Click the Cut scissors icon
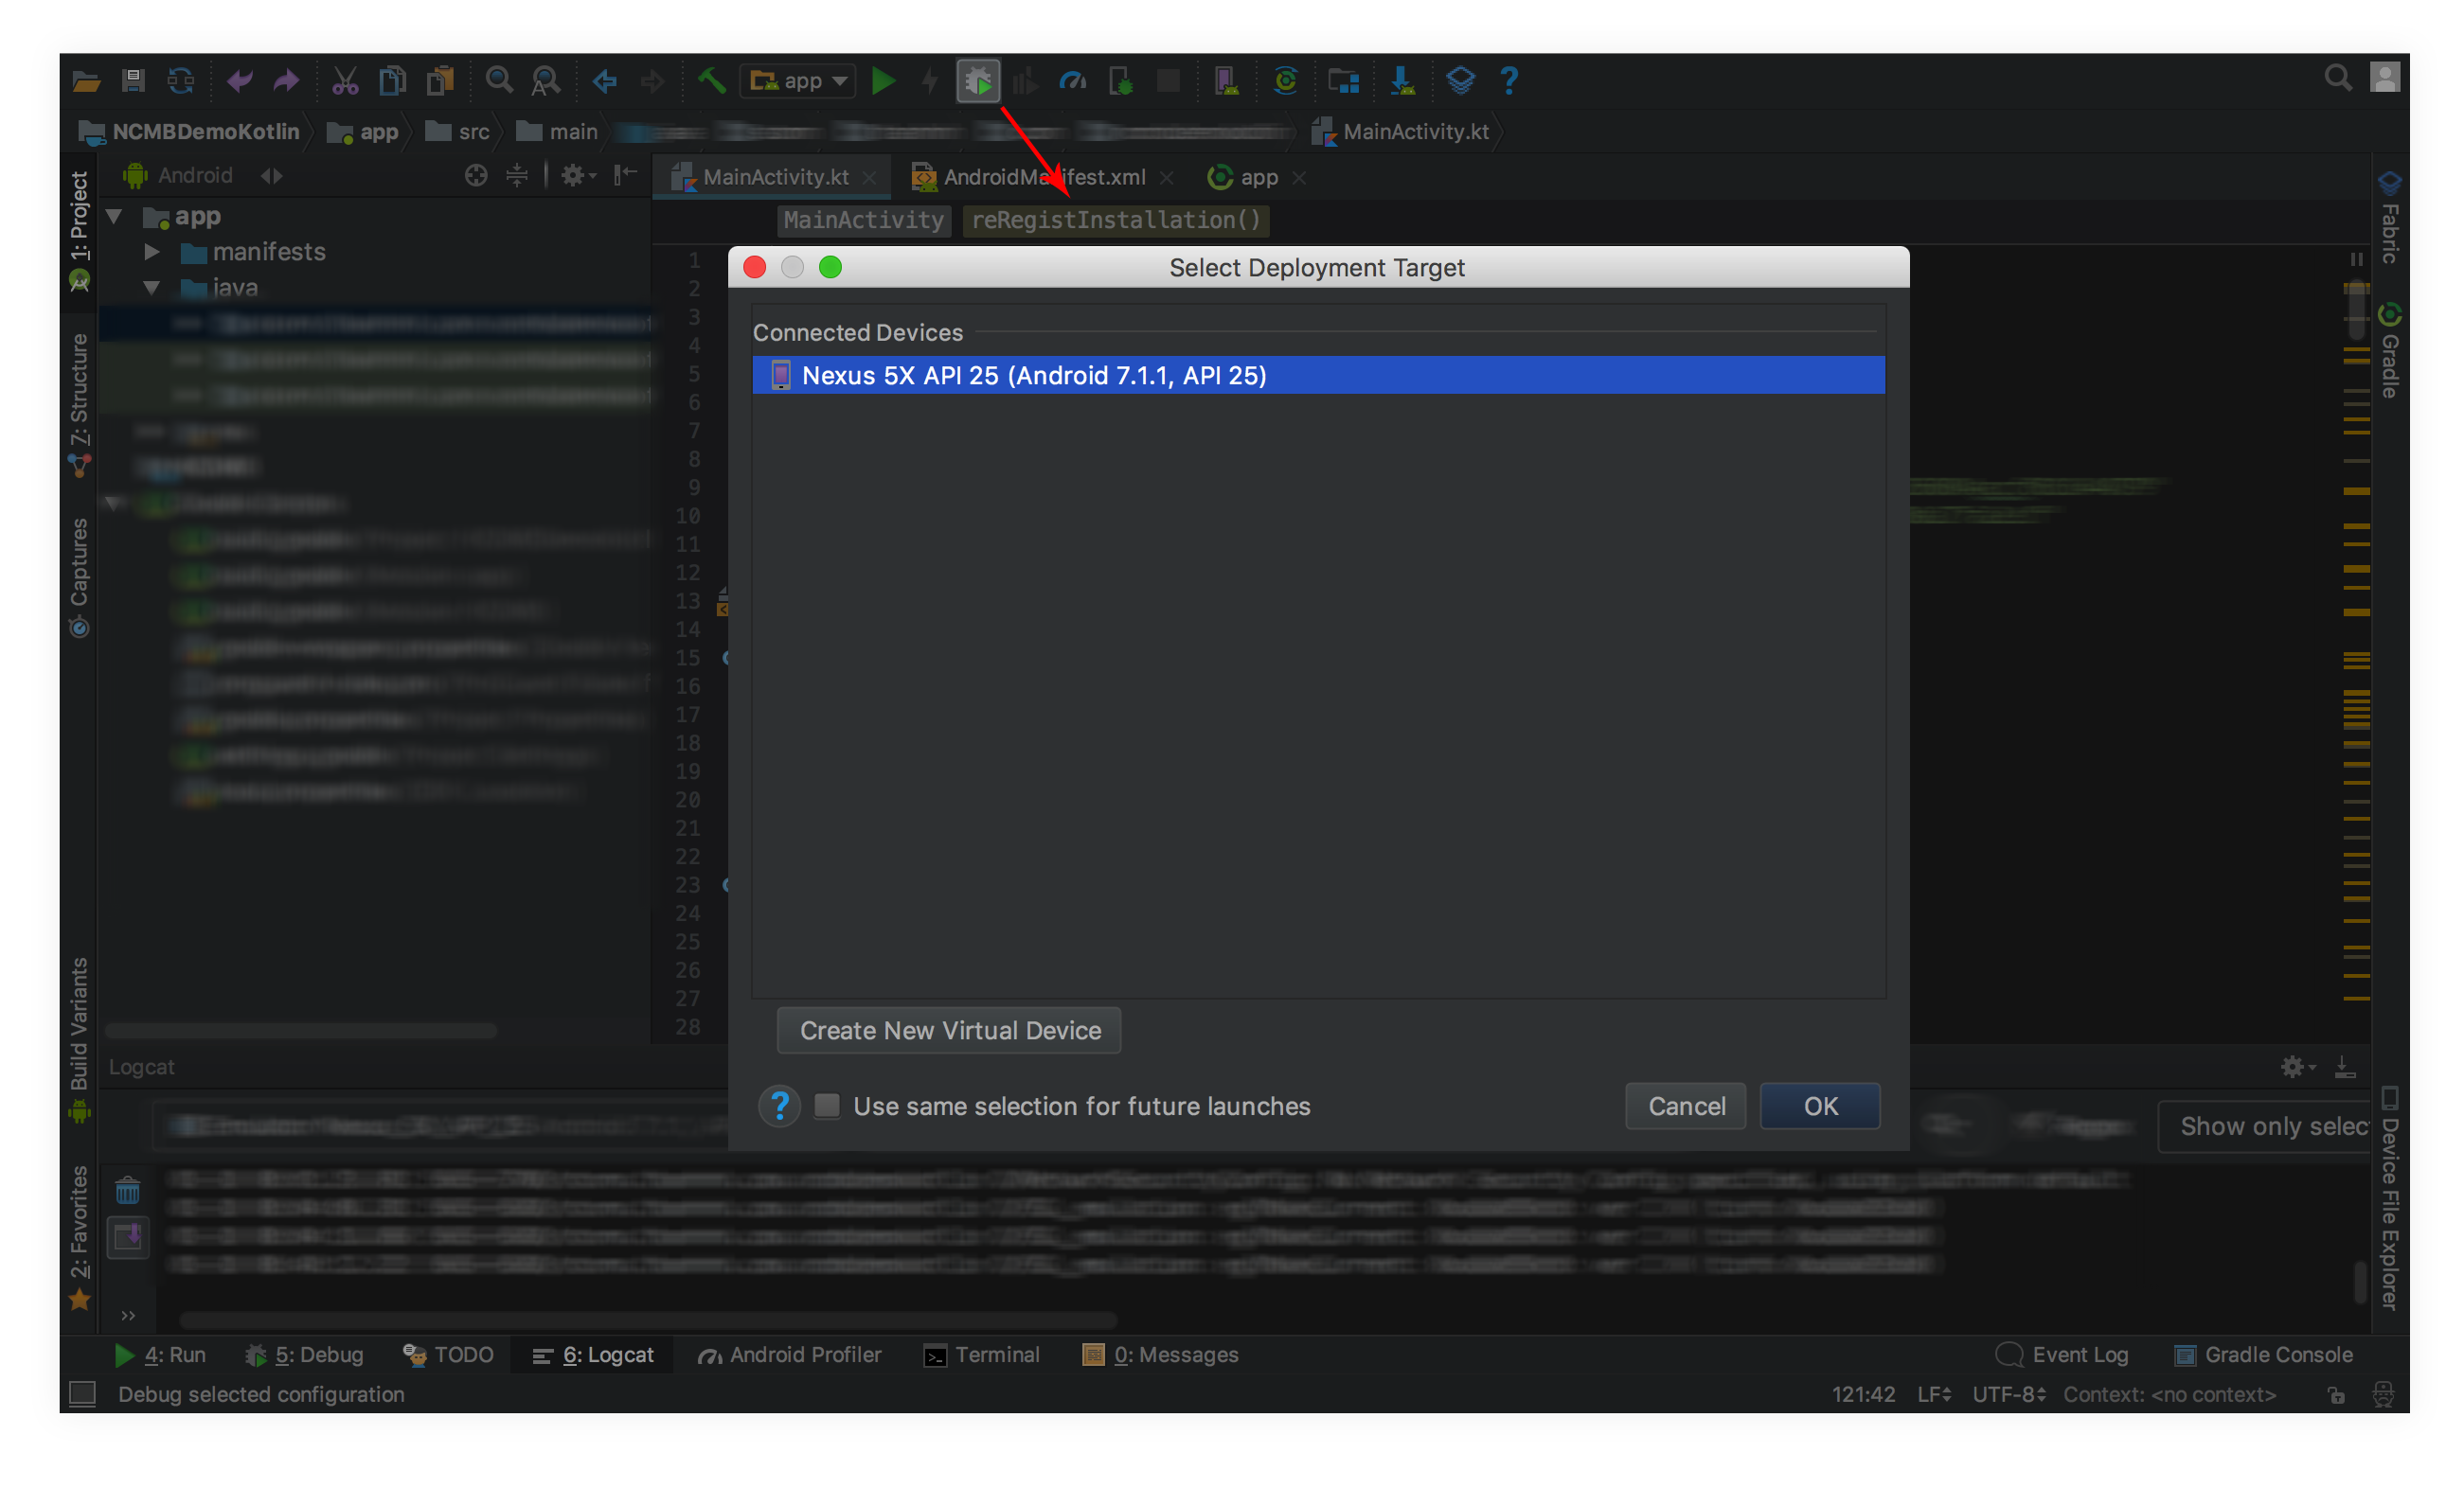Screen dimensions: 2464x1488 pos(345,81)
